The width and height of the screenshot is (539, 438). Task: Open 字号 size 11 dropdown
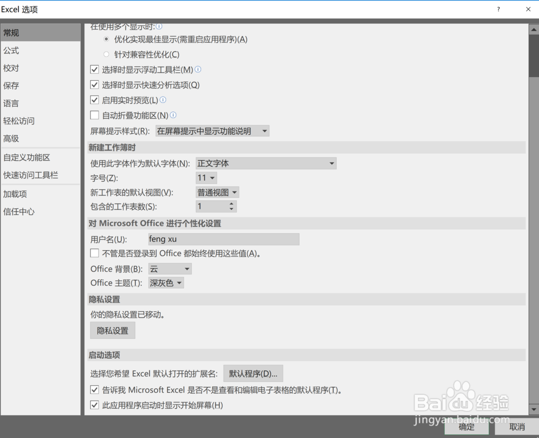click(x=206, y=178)
